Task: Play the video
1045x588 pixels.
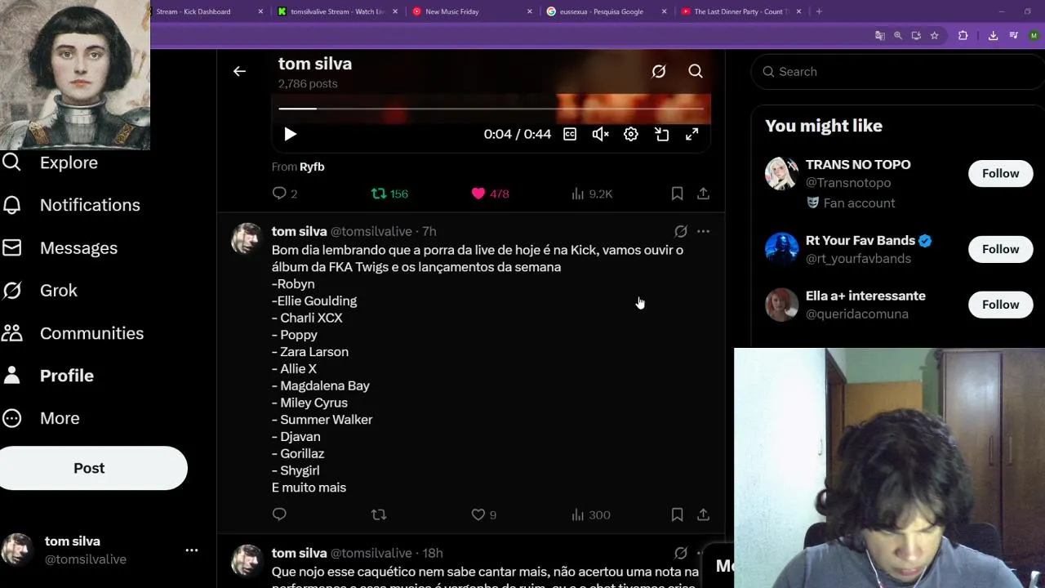Action: (290, 134)
